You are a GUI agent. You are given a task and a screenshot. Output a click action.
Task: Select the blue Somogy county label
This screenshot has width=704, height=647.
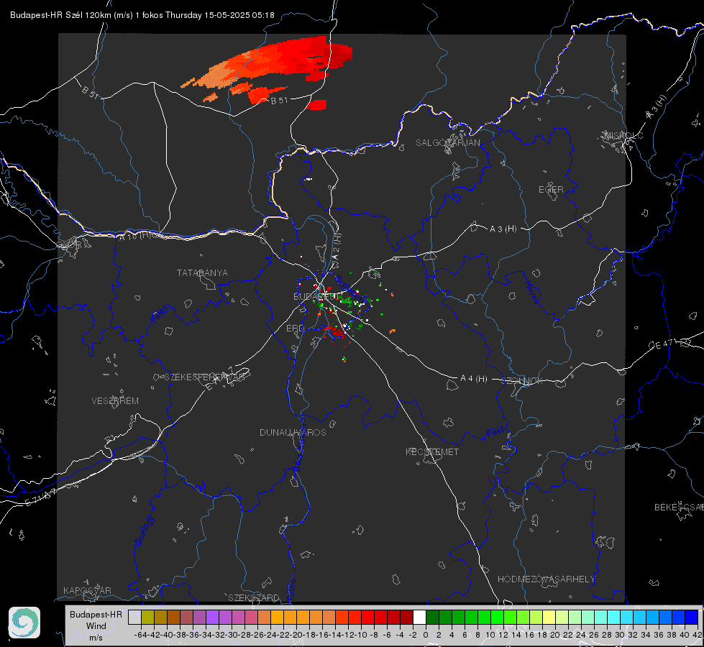pos(144,531)
